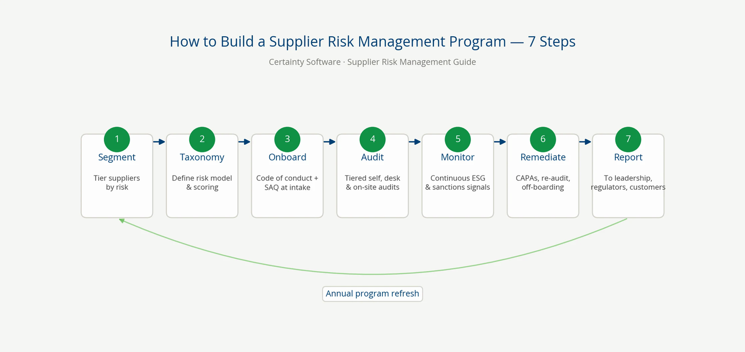This screenshot has height=352, width=745.
Task: Select the Report step heading
Action: 628,158
